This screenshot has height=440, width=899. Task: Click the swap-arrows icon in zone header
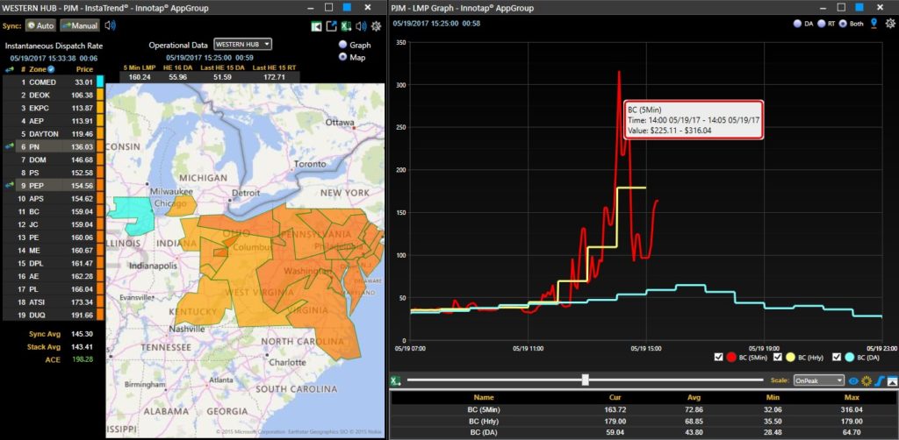(10, 69)
